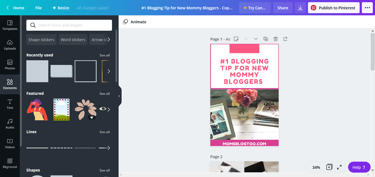Open the Videos panel

tap(10, 144)
